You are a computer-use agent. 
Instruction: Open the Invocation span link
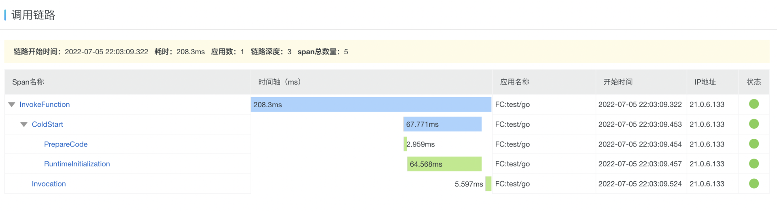[x=49, y=184]
